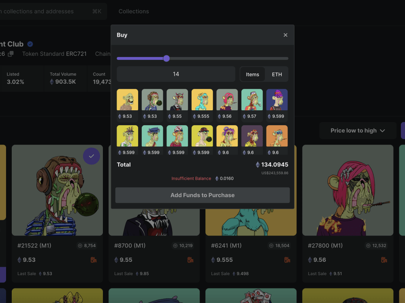Click the ETH icon next to Last Sale 9.85
This screenshot has width=405, height=303.
coord(137,274)
